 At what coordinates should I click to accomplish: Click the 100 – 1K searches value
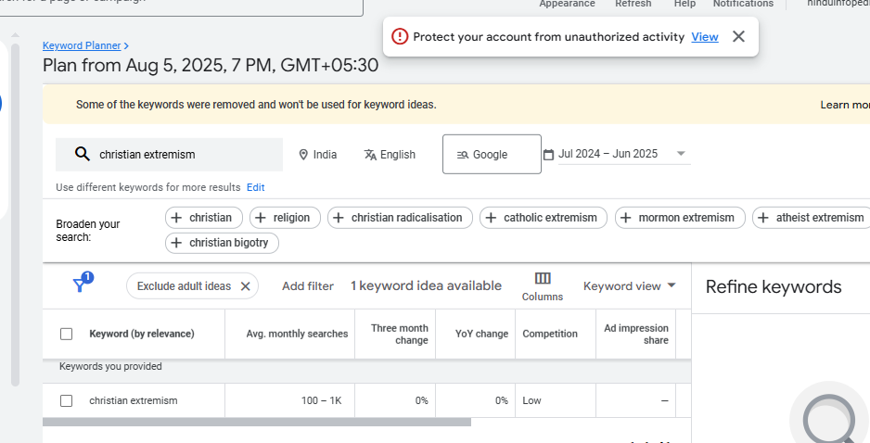tap(321, 400)
